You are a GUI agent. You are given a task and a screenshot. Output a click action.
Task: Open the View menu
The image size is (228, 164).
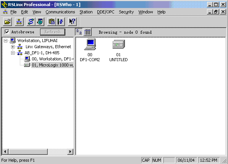(x=37, y=12)
